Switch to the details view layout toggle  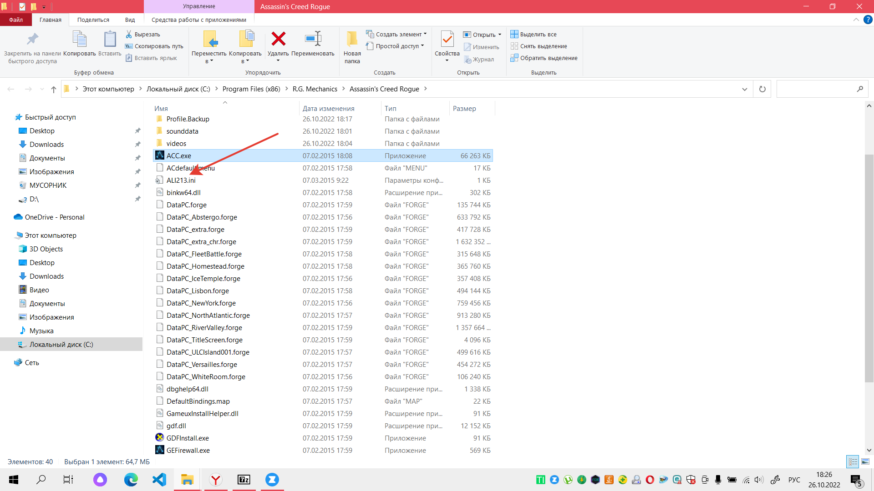[x=853, y=461]
